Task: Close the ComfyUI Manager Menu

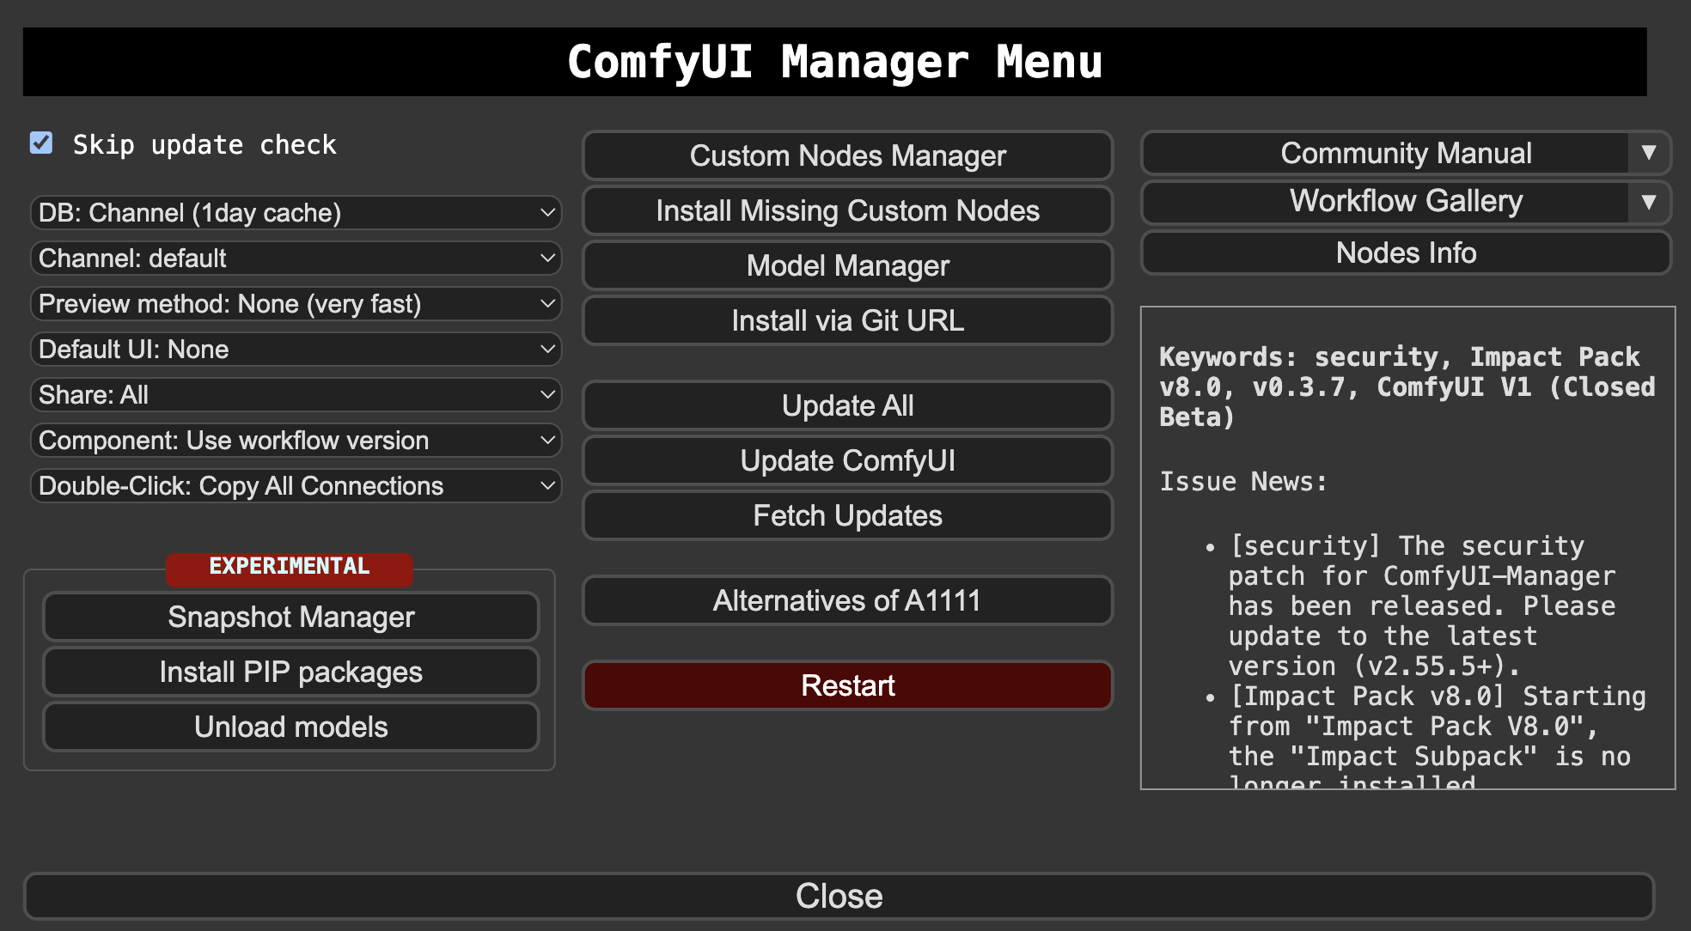Action: coord(839,896)
